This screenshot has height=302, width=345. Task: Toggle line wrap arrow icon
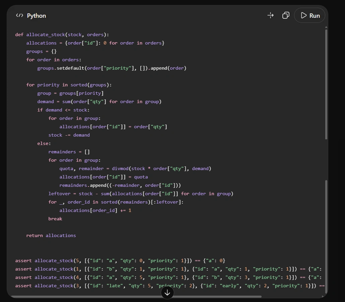tap(270, 16)
